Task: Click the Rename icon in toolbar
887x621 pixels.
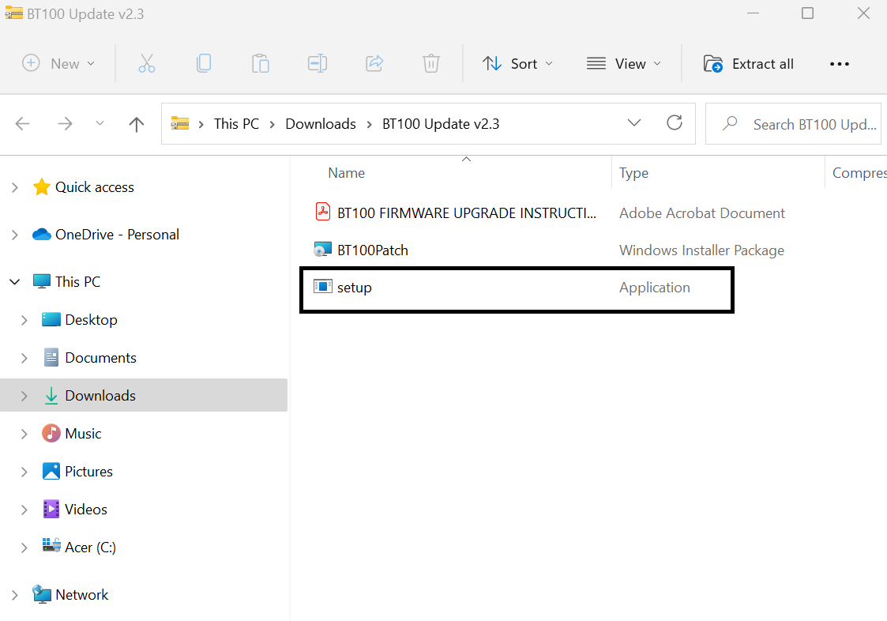Action: pos(318,64)
